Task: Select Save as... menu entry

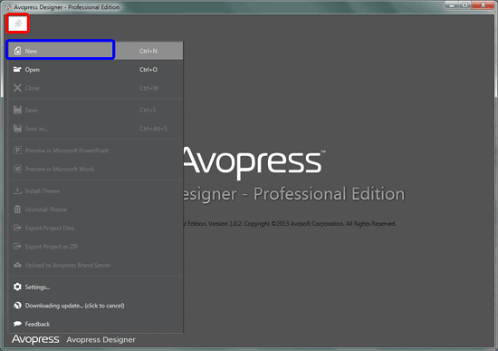Action: [95, 128]
